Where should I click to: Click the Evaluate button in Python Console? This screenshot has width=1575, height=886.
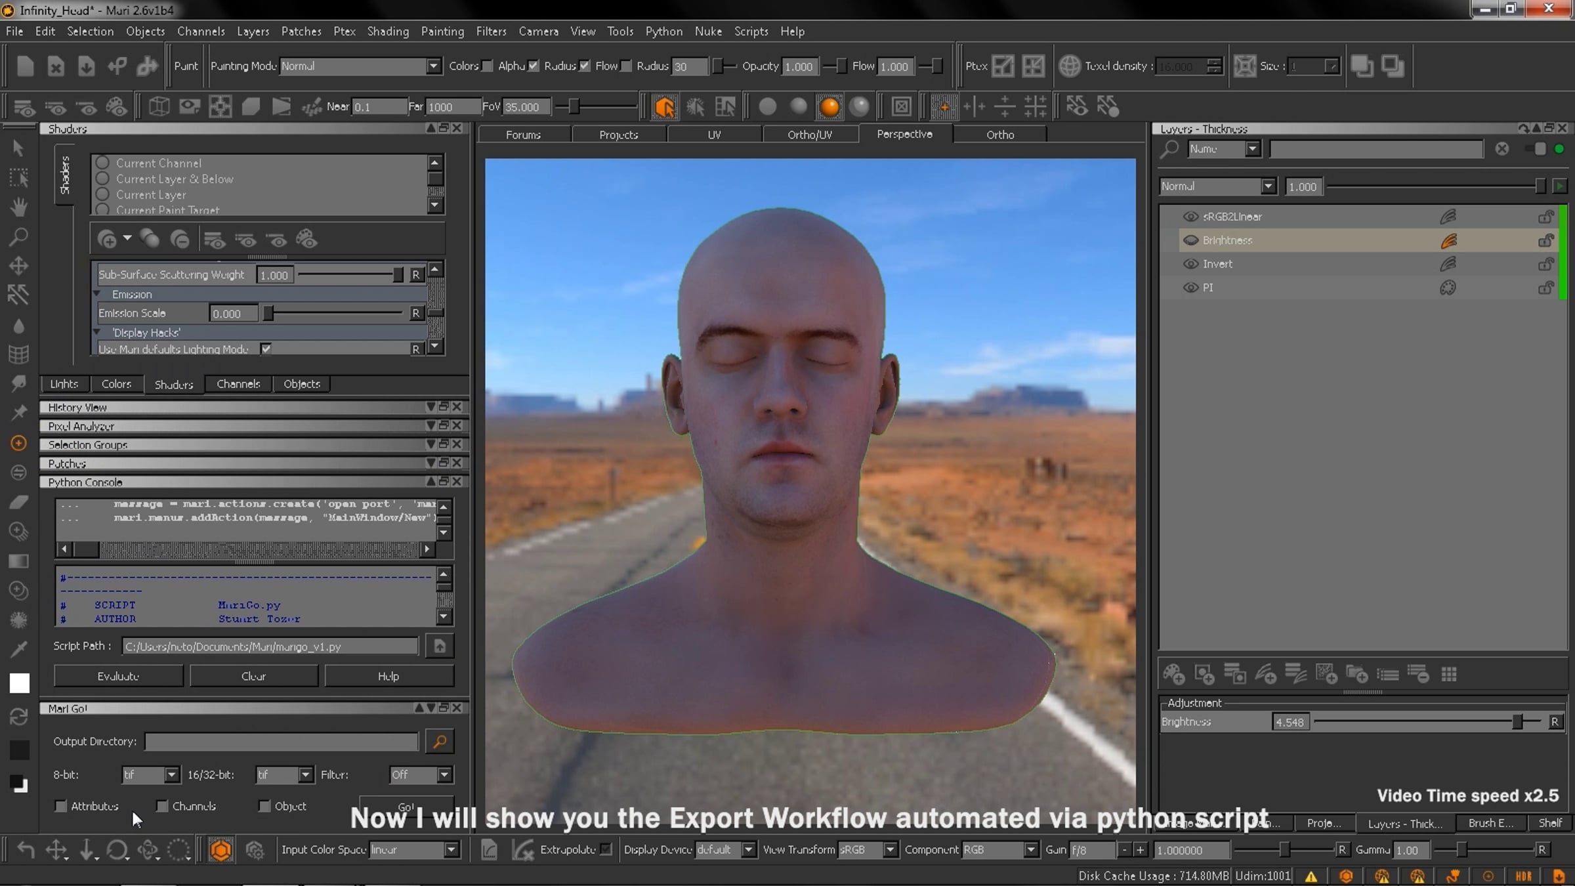tap(118, 676)
